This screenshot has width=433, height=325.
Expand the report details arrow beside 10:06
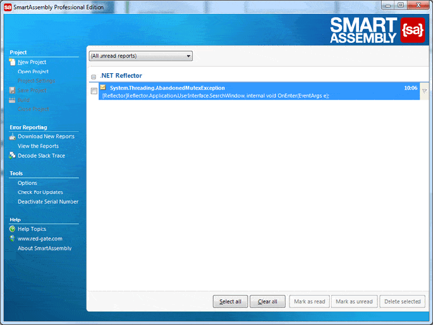[424, 92]
